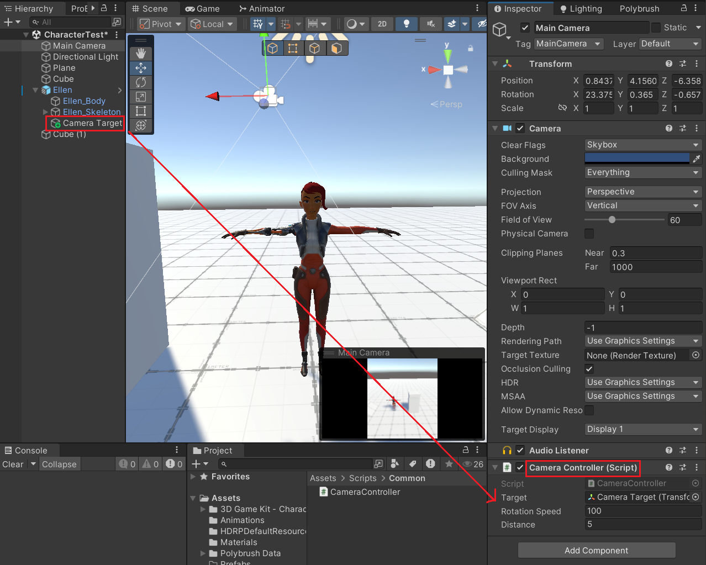Toggle 2D scene view mode
This screenshot has width=706, height=565.
click(382, 24)
